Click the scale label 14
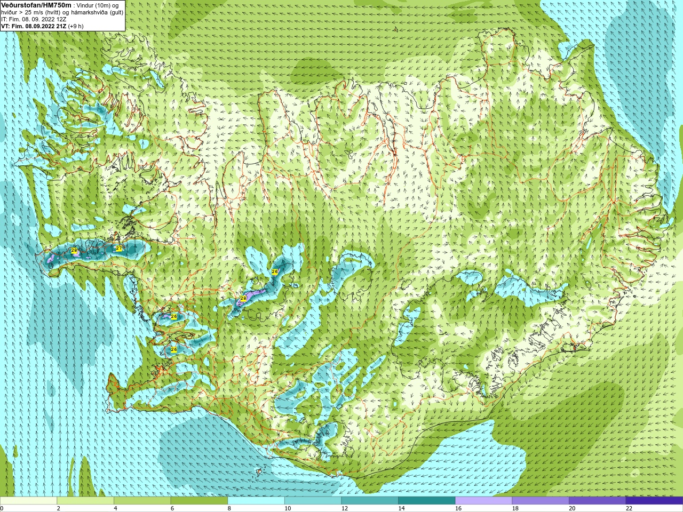683x512 pixels. click(401, 508)
